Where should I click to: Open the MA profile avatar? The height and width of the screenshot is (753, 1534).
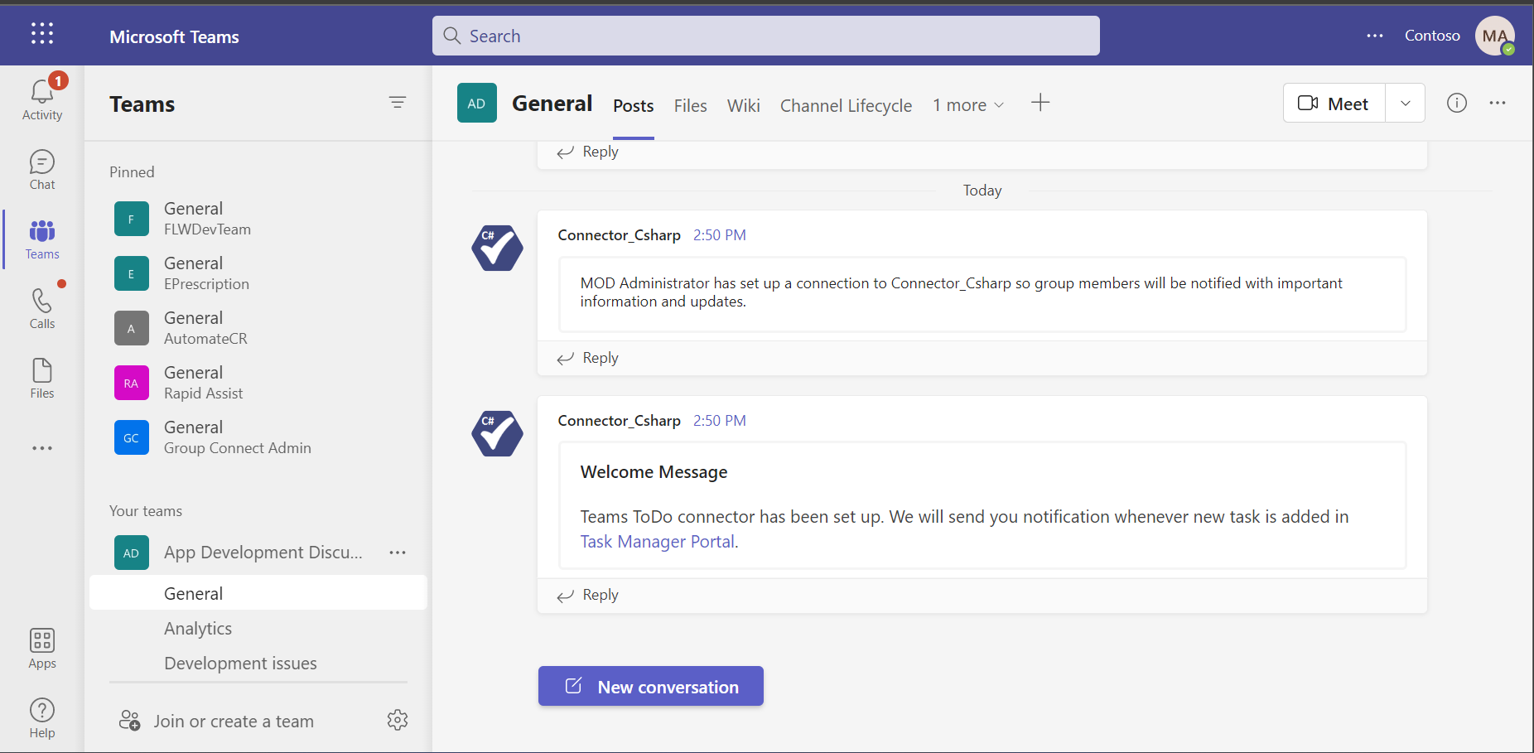(1495, 36)
